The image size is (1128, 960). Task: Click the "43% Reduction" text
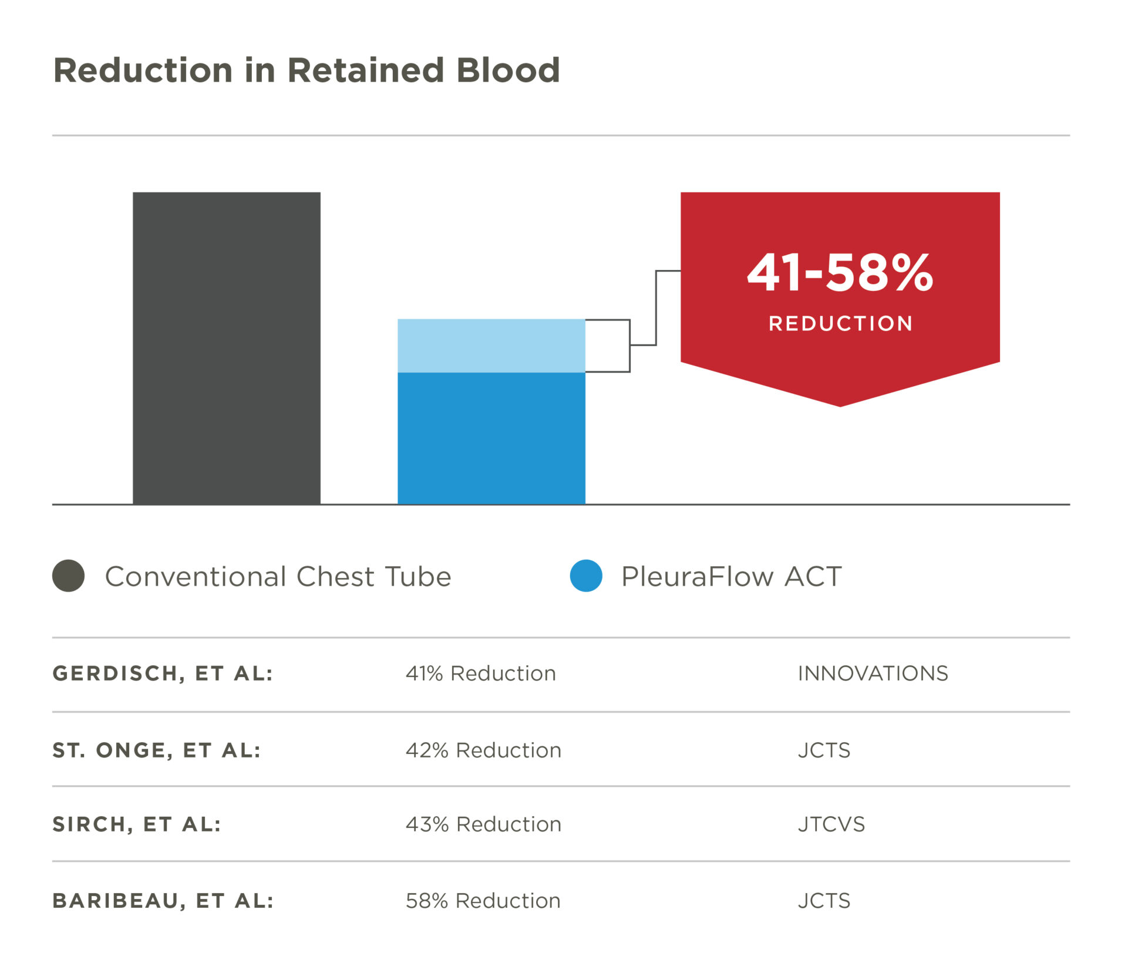(x=483, y=824)
